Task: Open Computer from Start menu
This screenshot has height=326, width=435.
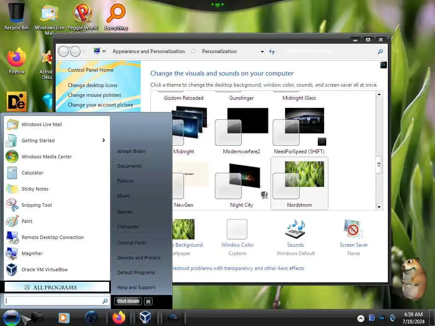Action: [x=128, y=227]
